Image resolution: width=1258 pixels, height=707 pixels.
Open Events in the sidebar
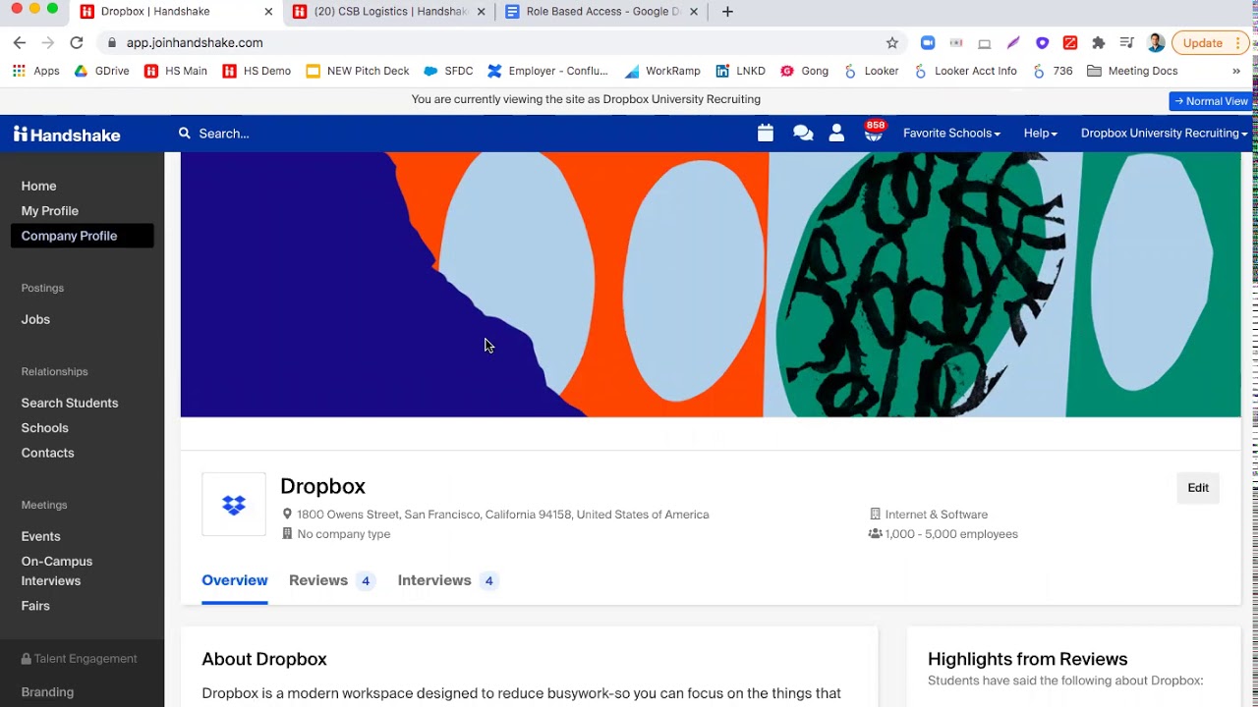coord(41,536)
